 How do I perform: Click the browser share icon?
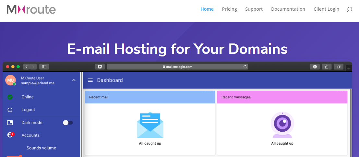(x=327, y=66)
